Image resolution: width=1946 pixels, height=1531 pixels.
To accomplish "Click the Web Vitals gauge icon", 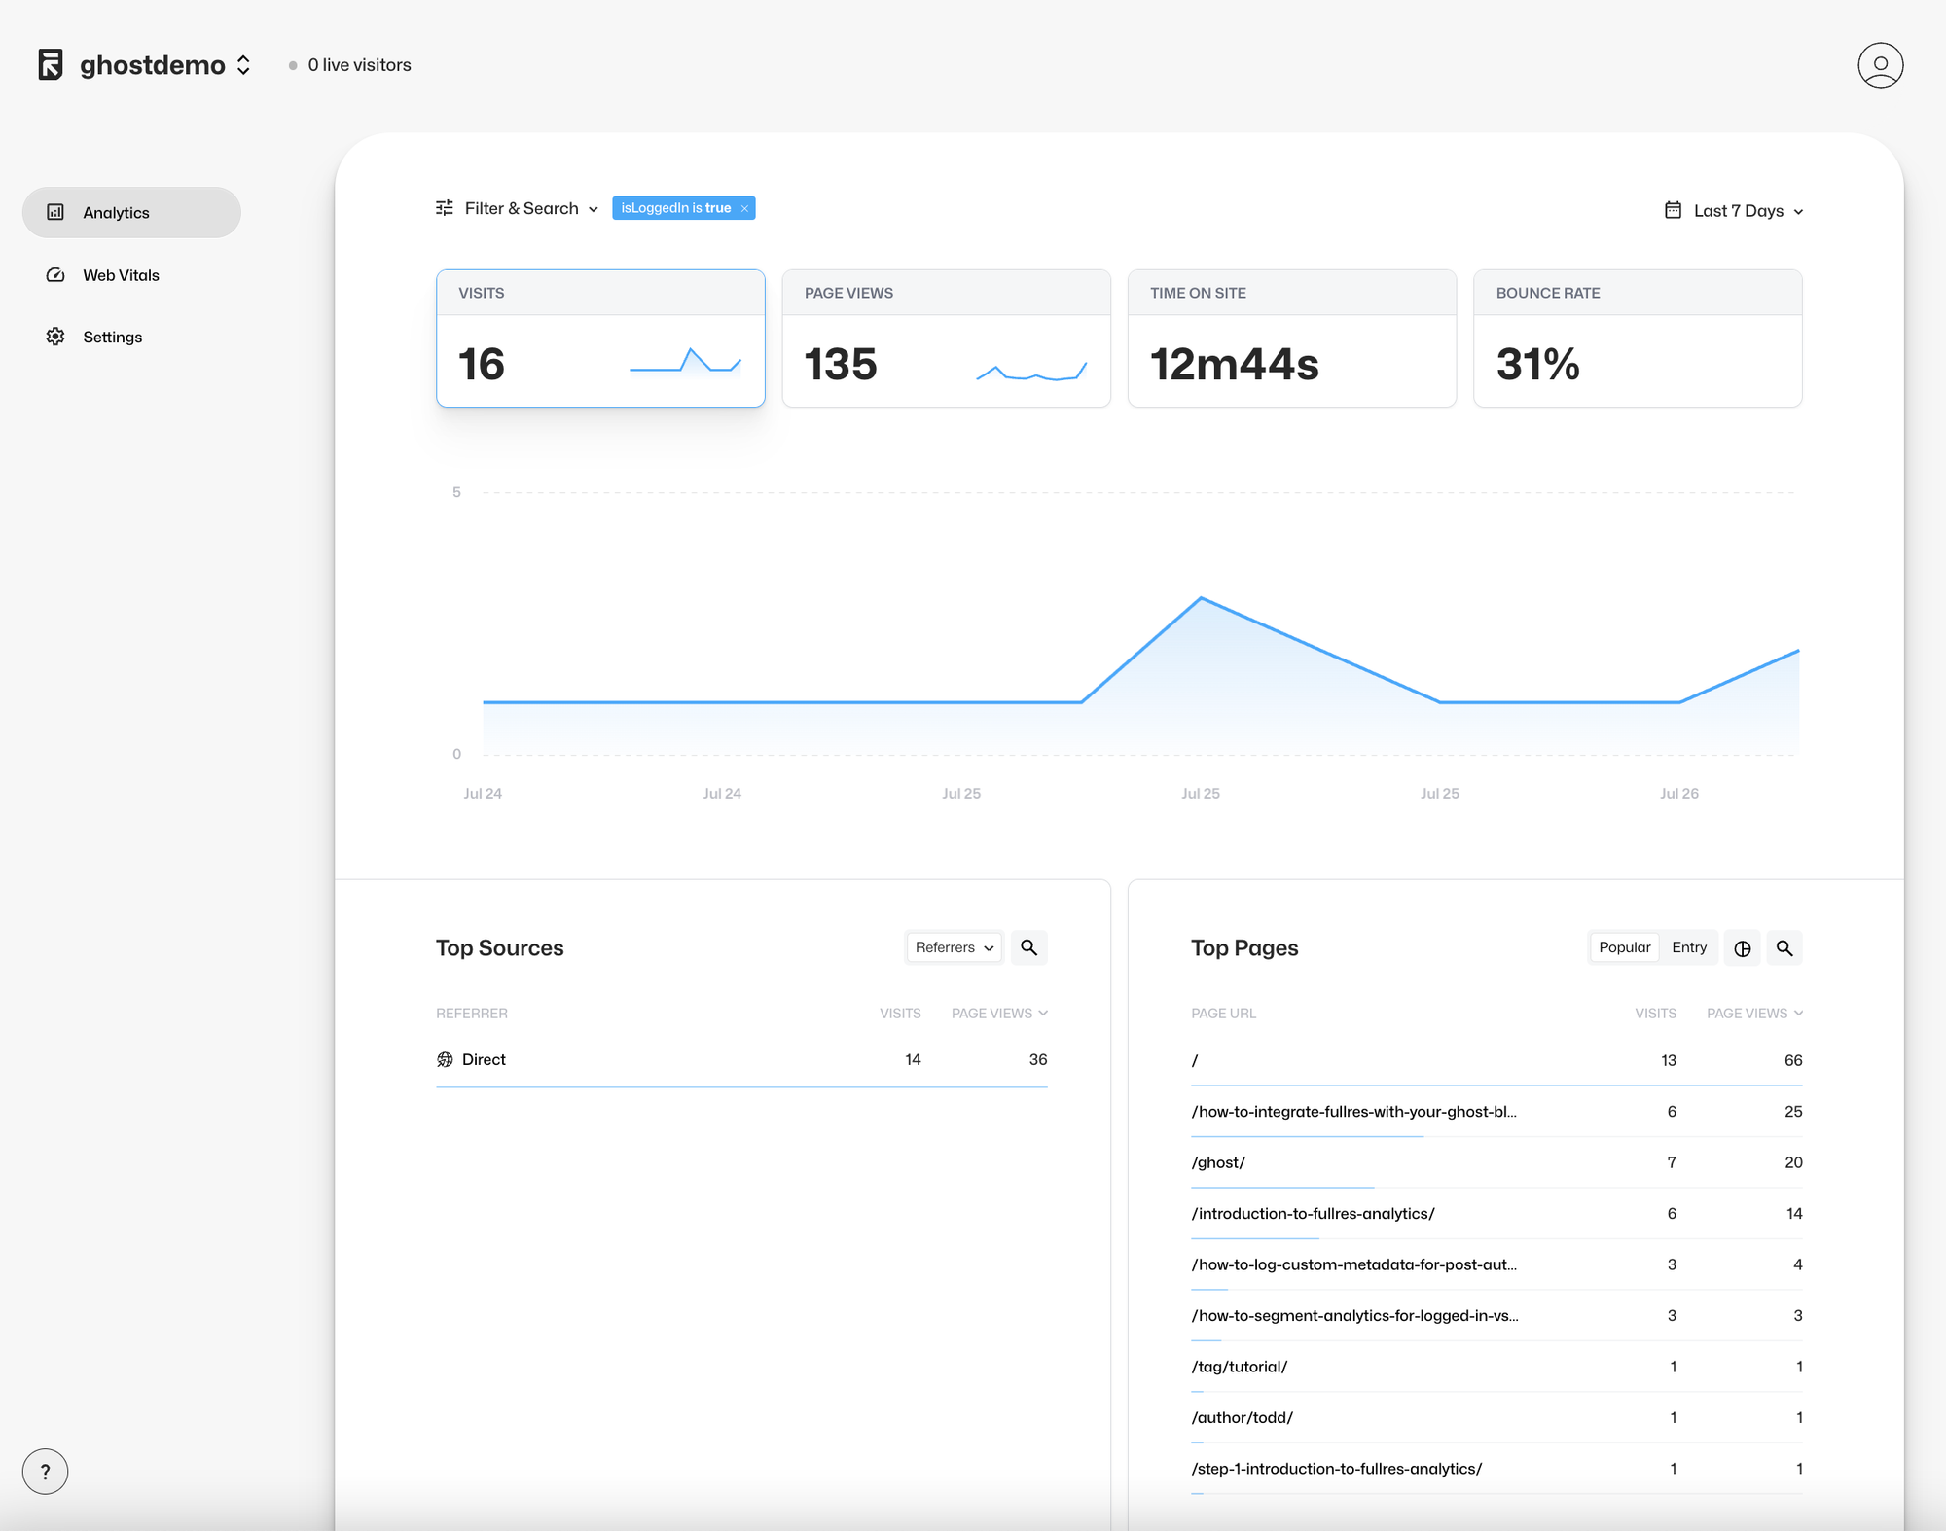I will click(55, 275).
